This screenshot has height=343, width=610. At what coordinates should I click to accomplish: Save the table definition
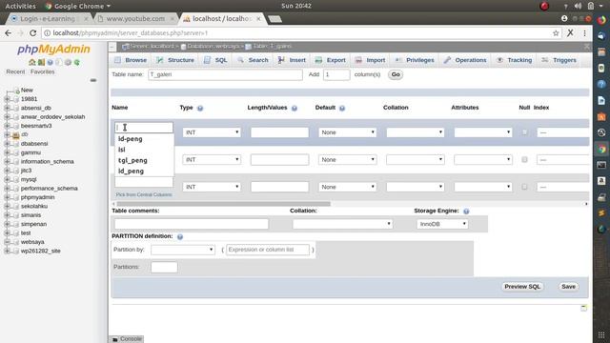568,287
